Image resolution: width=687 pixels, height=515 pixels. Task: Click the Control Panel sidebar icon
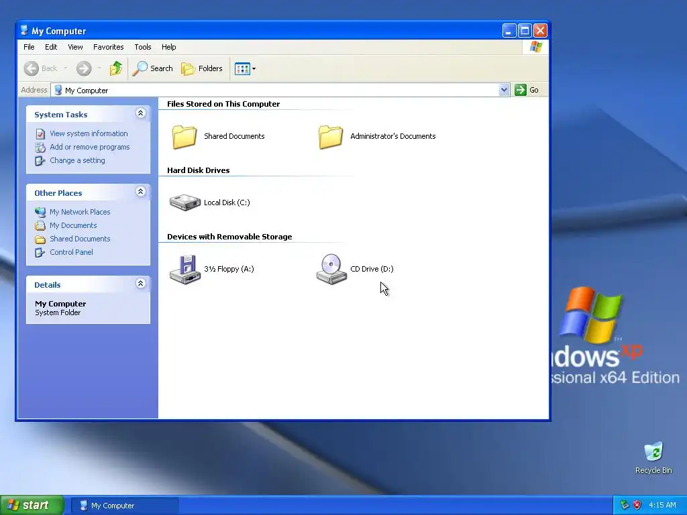pyautogui.click(x=40, y=253)
